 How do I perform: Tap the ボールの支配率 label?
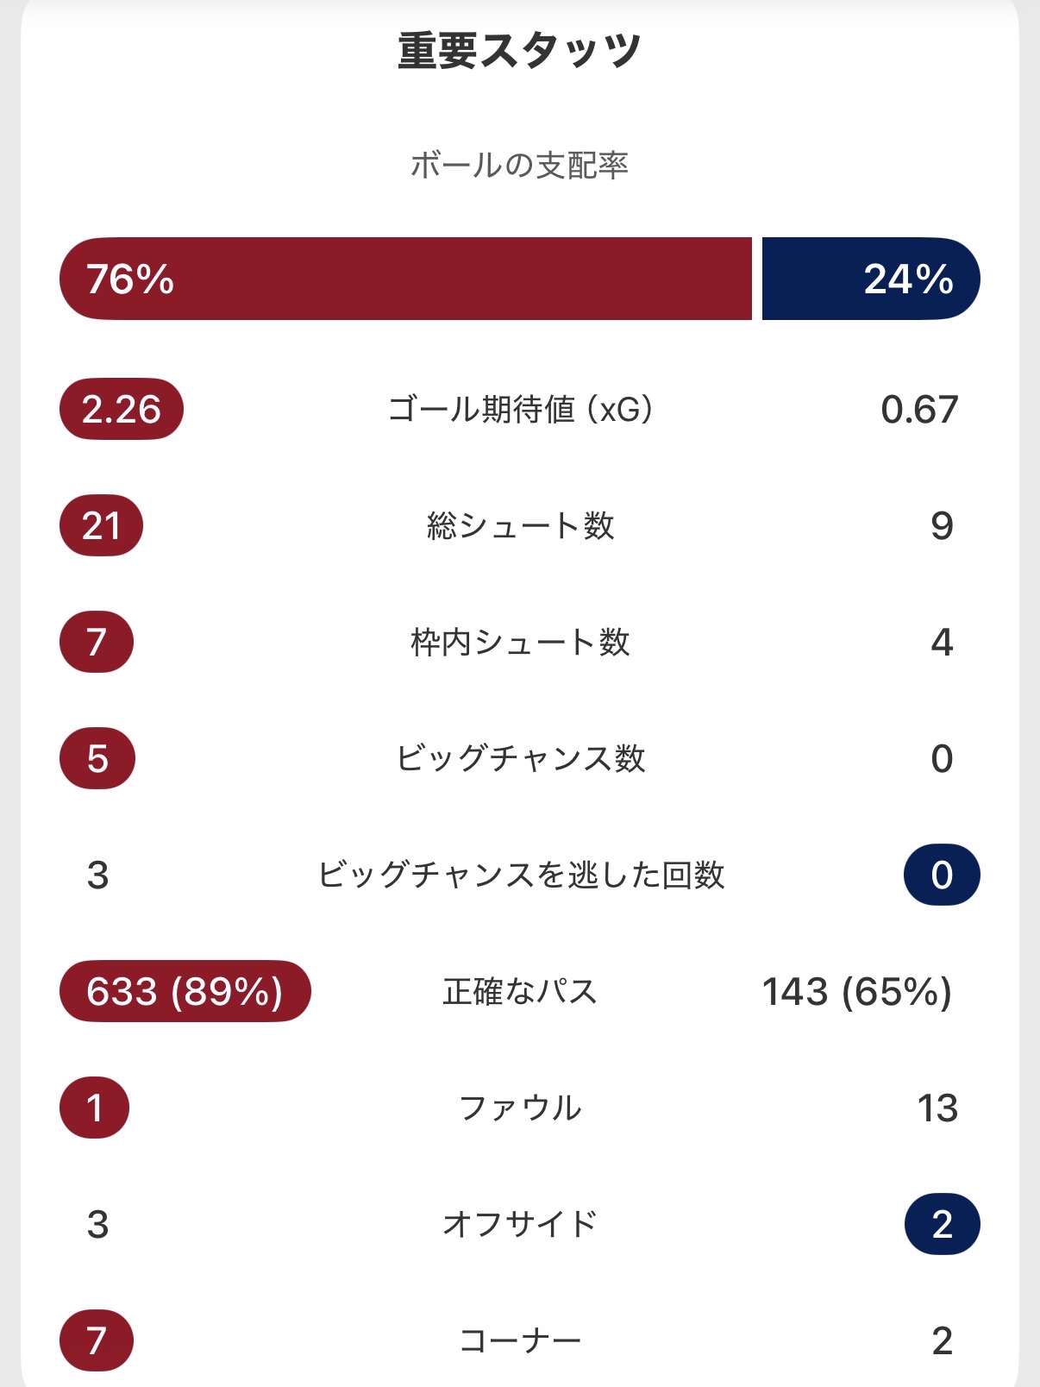pos(519,165)
